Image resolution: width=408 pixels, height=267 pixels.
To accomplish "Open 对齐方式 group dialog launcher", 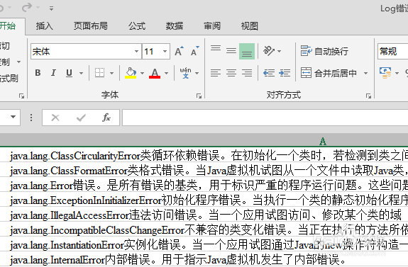I will point(368,96).
